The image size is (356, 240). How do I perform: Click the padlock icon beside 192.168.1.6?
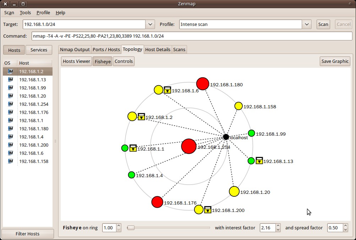(167, 90)
